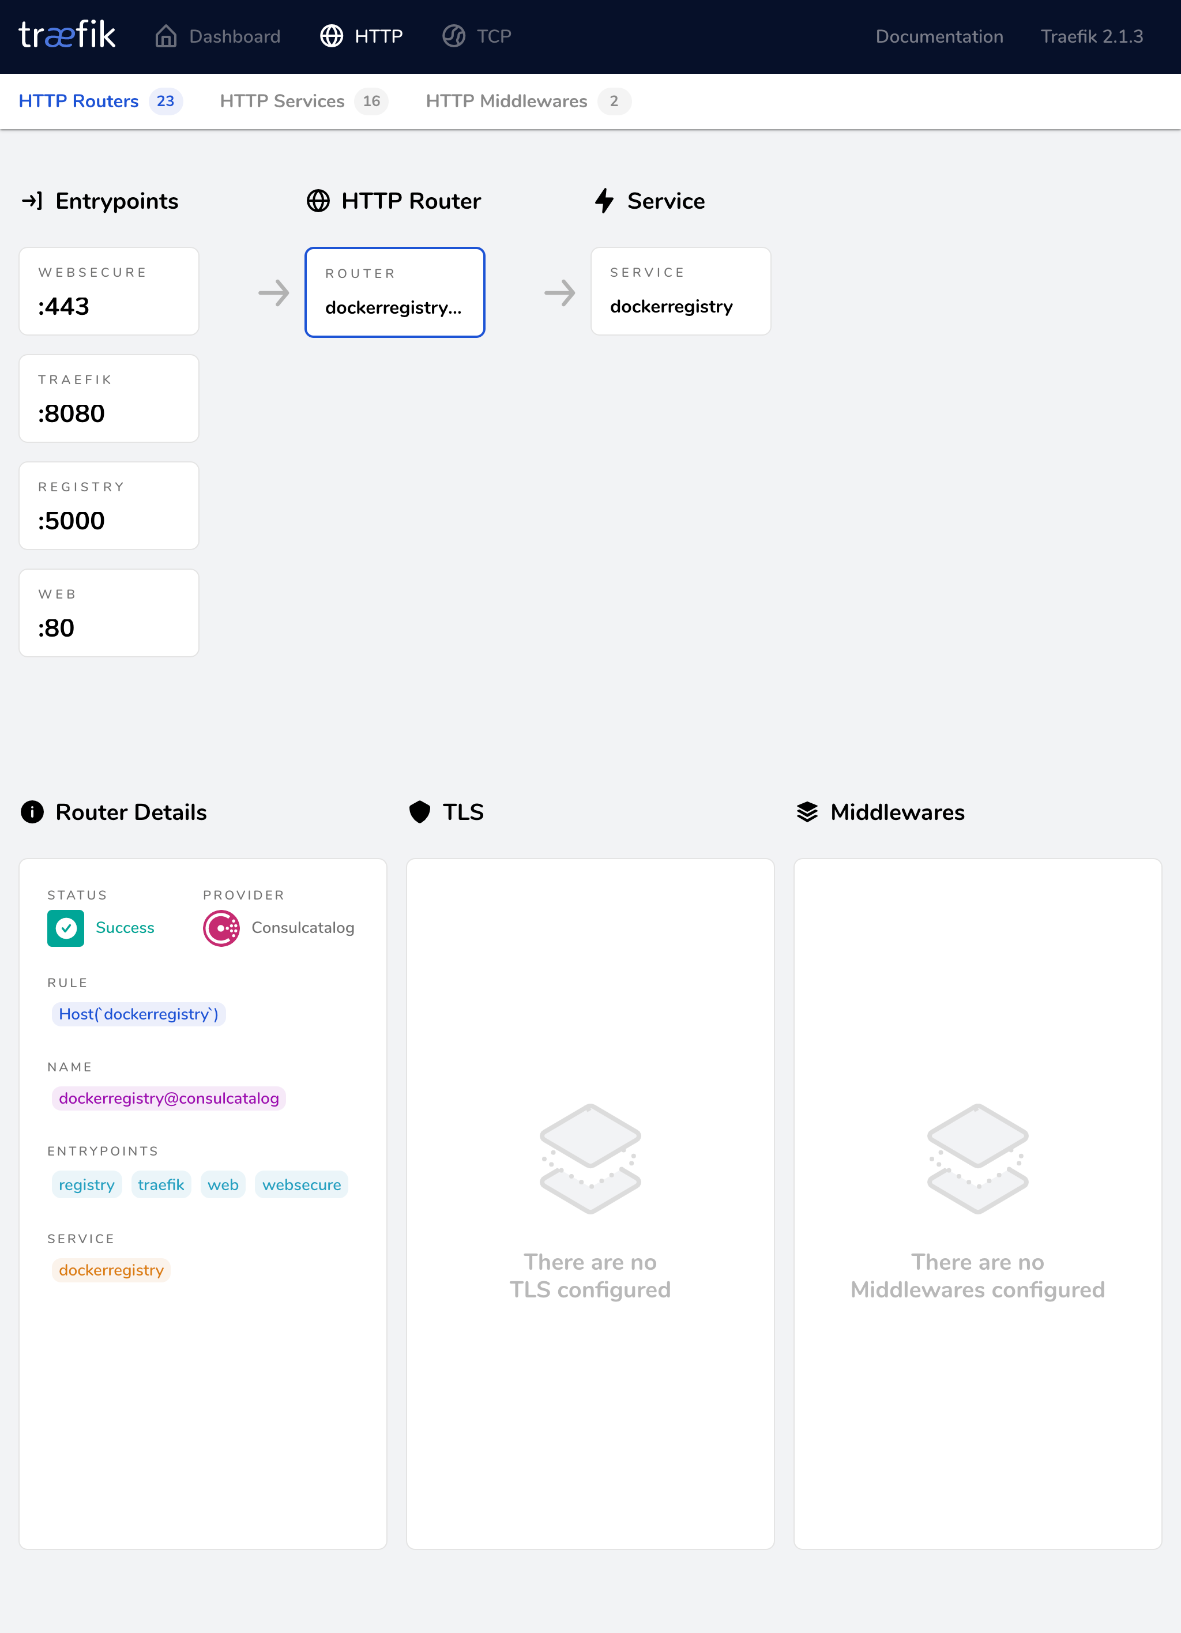Image resolution: width=1181 pixels, height=1633 pixels.
Task: Click the Middlewares section heading
Action: tap(897, 811)
